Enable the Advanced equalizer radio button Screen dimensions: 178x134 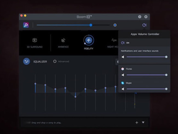tap(55, 61)
